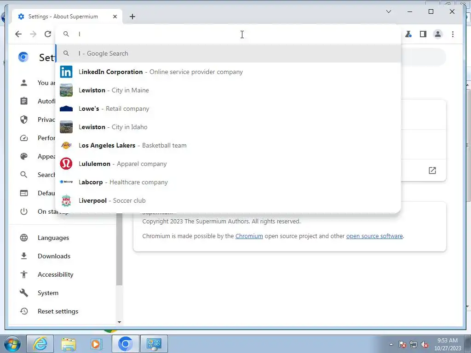The image size is (471, 353).
Task: Click the forward navigation arrow
Action: click(33, 34)
